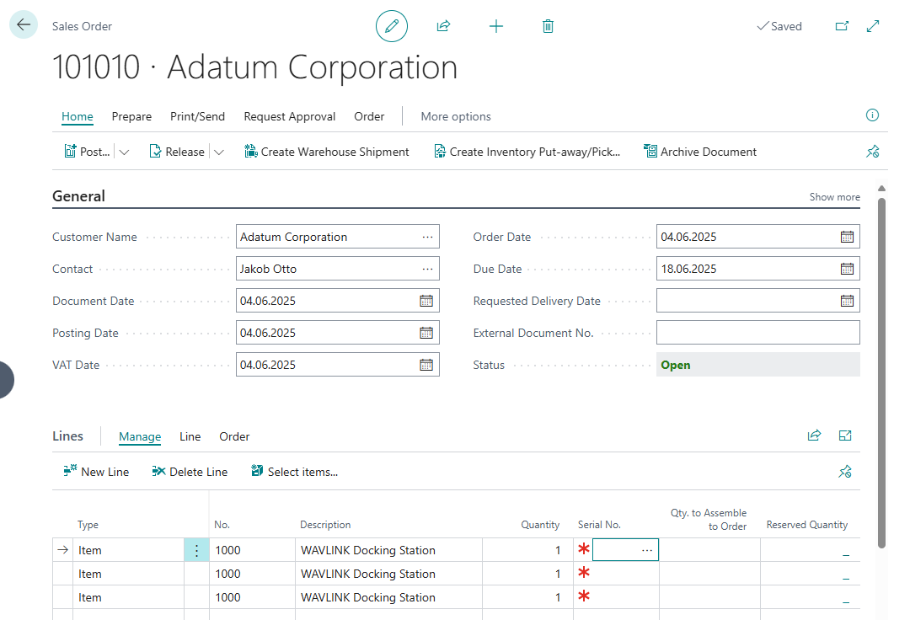Click Create Warehouse Shipment
Image resolution: width=910 pixels, height=620 pixels.
tap(326, 152)
